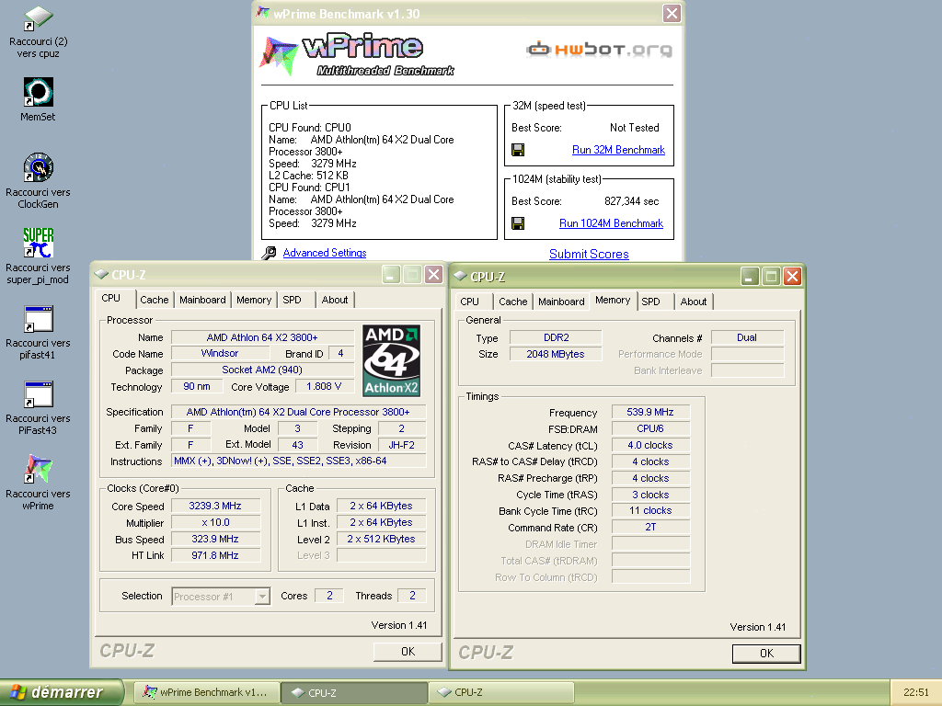Switch to wPrime Benchmark taskbar button
The height and width of the screenshot is (706, 942).
(206, 692)
